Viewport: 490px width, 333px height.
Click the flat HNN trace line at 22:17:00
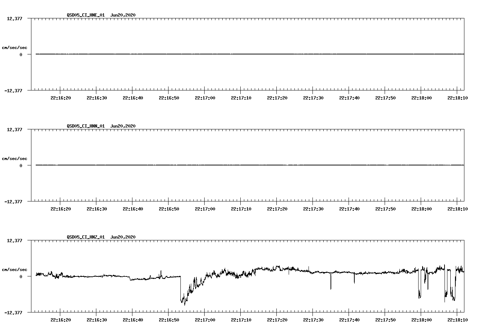(205, 165)
